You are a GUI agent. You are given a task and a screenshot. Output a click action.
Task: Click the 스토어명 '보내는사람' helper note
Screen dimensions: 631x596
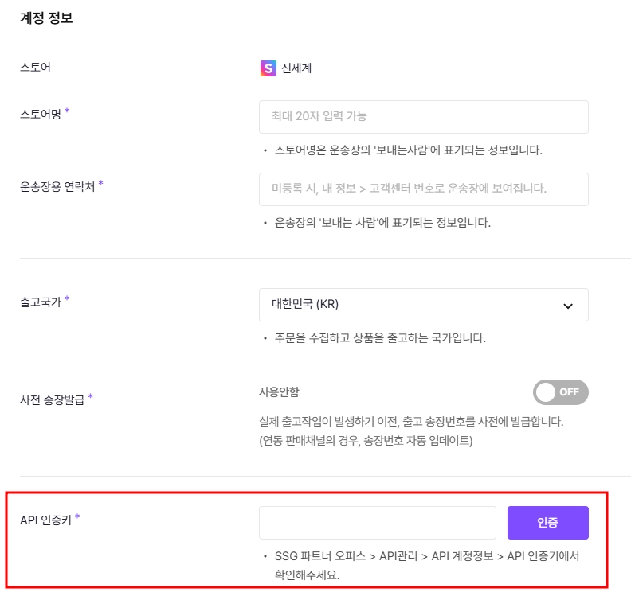pos(408,150)
